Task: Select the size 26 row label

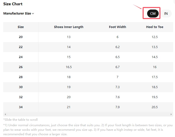Action: (x=21, y=67)
